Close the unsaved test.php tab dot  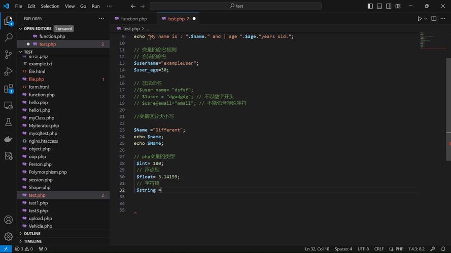[x=194, y=19]
